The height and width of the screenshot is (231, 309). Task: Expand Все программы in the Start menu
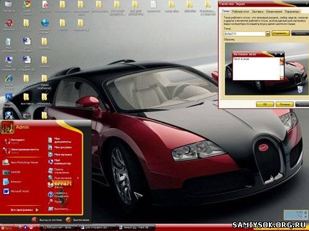[24, 210]
